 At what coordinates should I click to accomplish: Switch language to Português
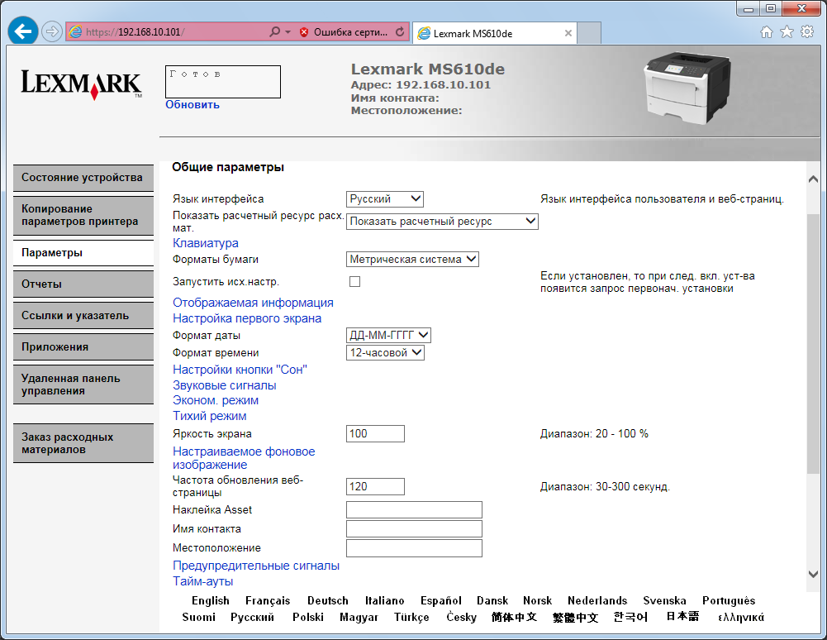tap(729, 601)
